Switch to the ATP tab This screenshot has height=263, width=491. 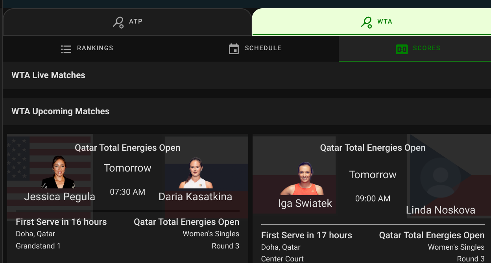tap(127, 22)
